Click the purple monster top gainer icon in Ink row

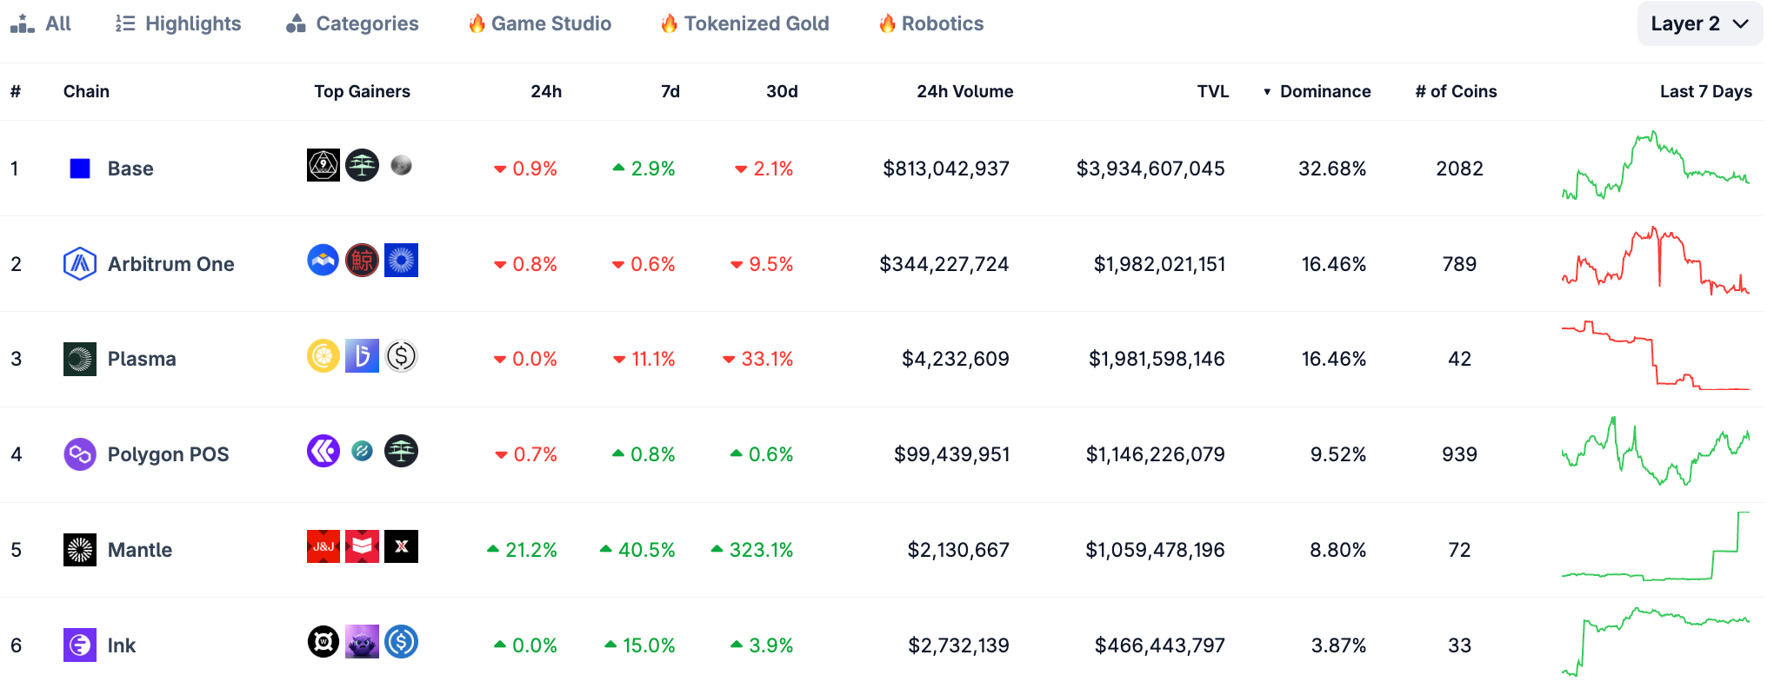362,642
